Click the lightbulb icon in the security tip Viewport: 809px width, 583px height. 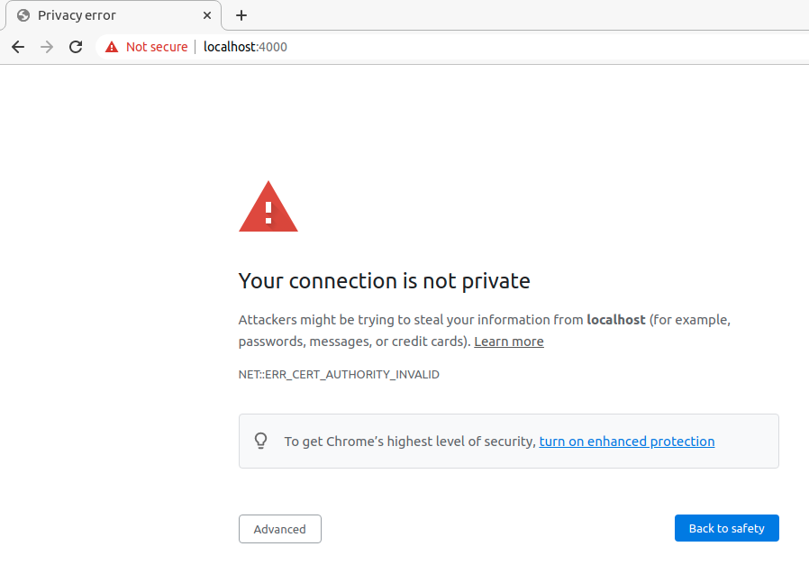261,442
